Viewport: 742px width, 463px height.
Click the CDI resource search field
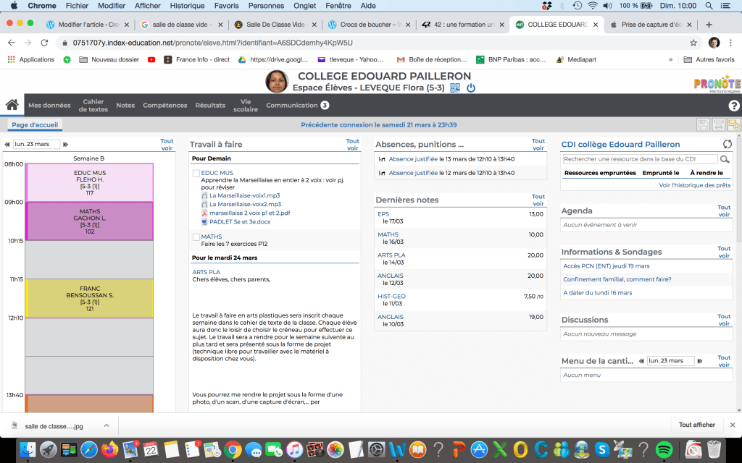[x=639, y=158]
